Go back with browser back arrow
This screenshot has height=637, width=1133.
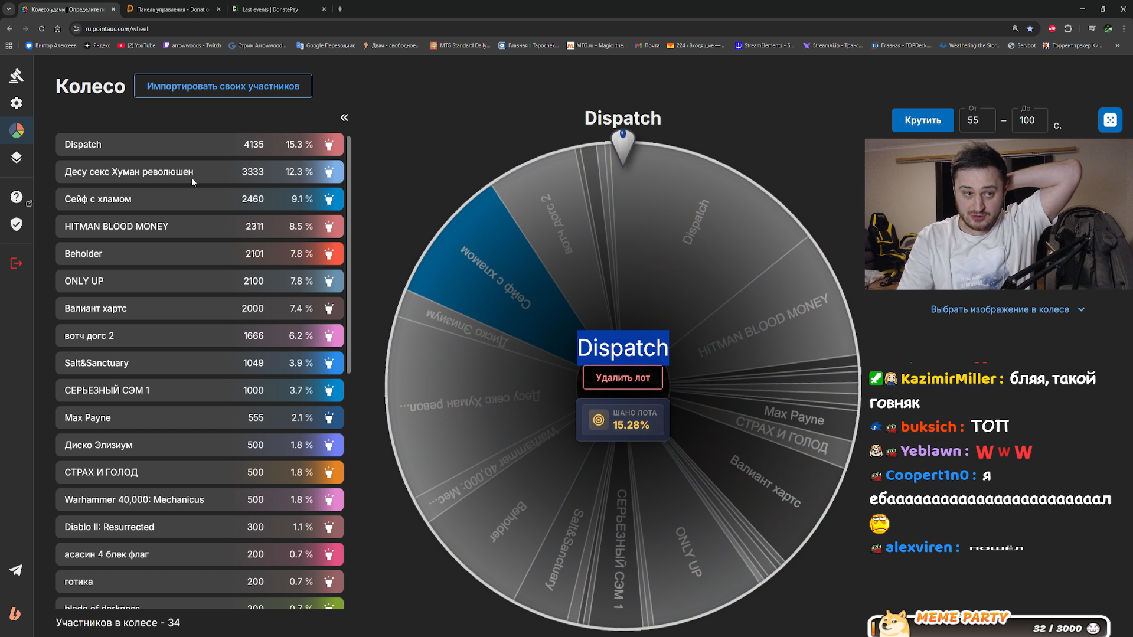10,28
